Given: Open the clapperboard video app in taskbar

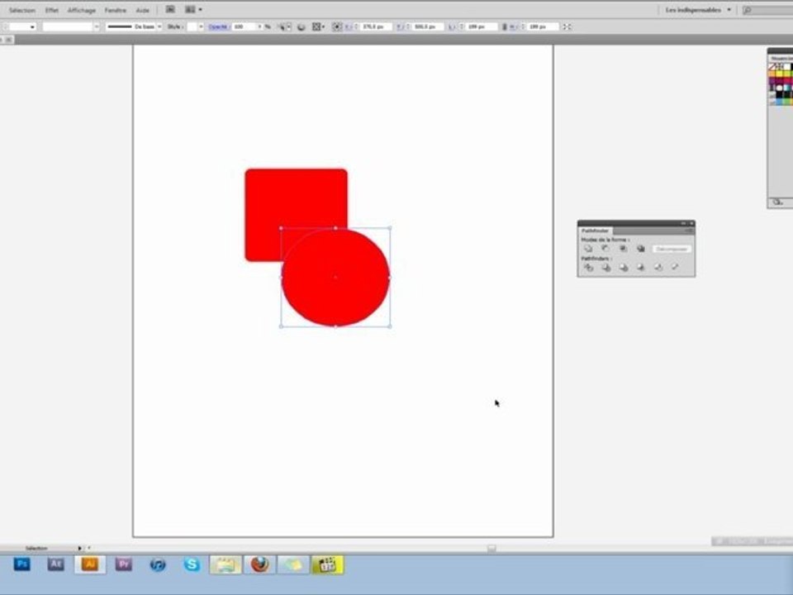Looking at the screenshot, I should coord(328,564).
